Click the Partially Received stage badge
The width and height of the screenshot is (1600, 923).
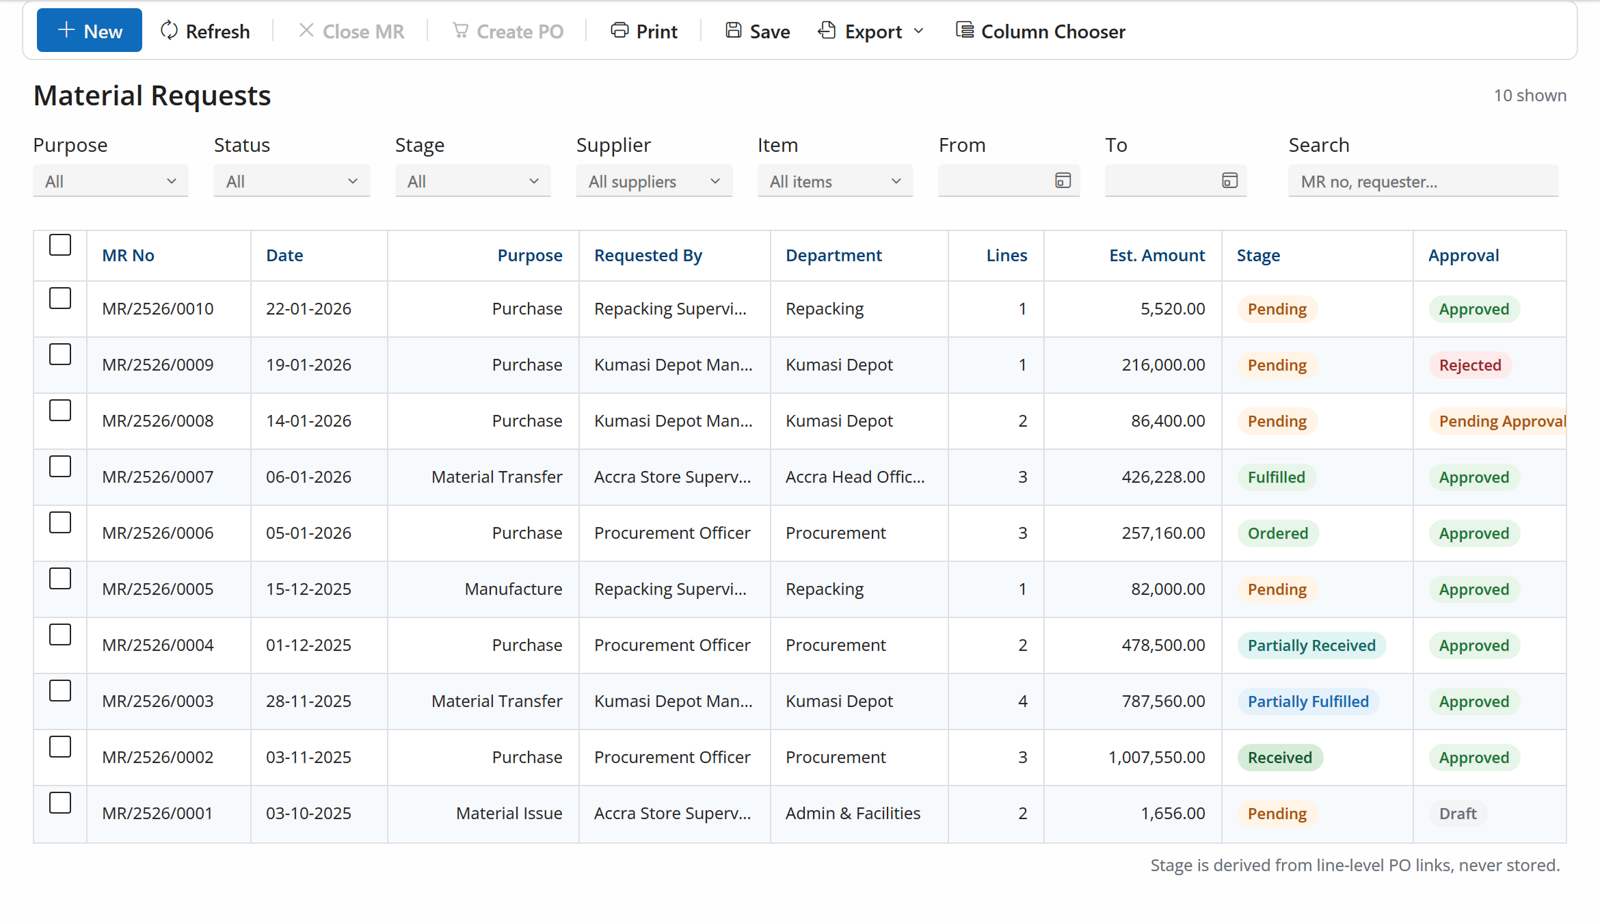point(1311,645)
